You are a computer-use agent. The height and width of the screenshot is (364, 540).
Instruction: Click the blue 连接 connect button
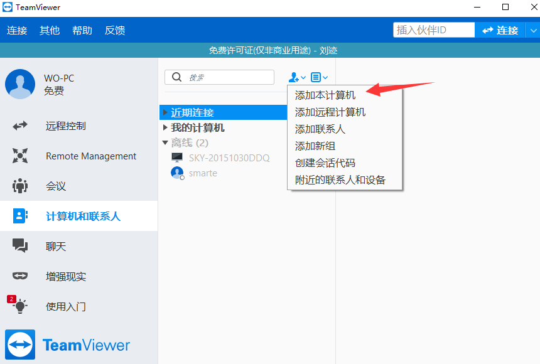(x=500, y=30)
